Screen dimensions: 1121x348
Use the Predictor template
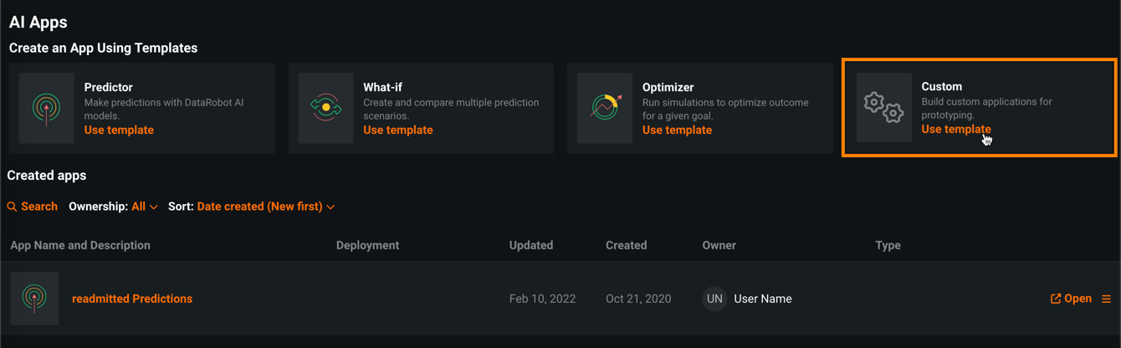pos(119,130)
